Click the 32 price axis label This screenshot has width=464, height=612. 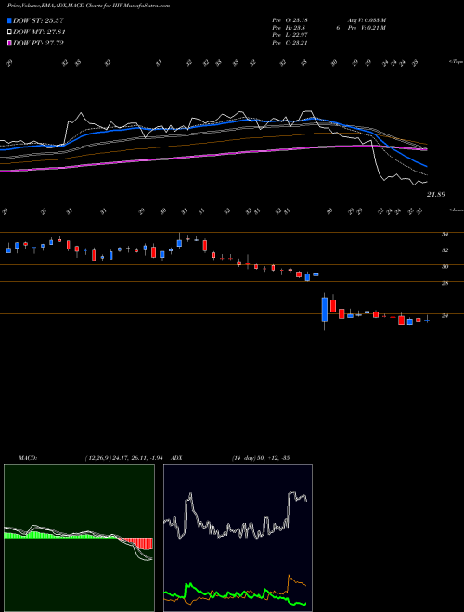445,250
